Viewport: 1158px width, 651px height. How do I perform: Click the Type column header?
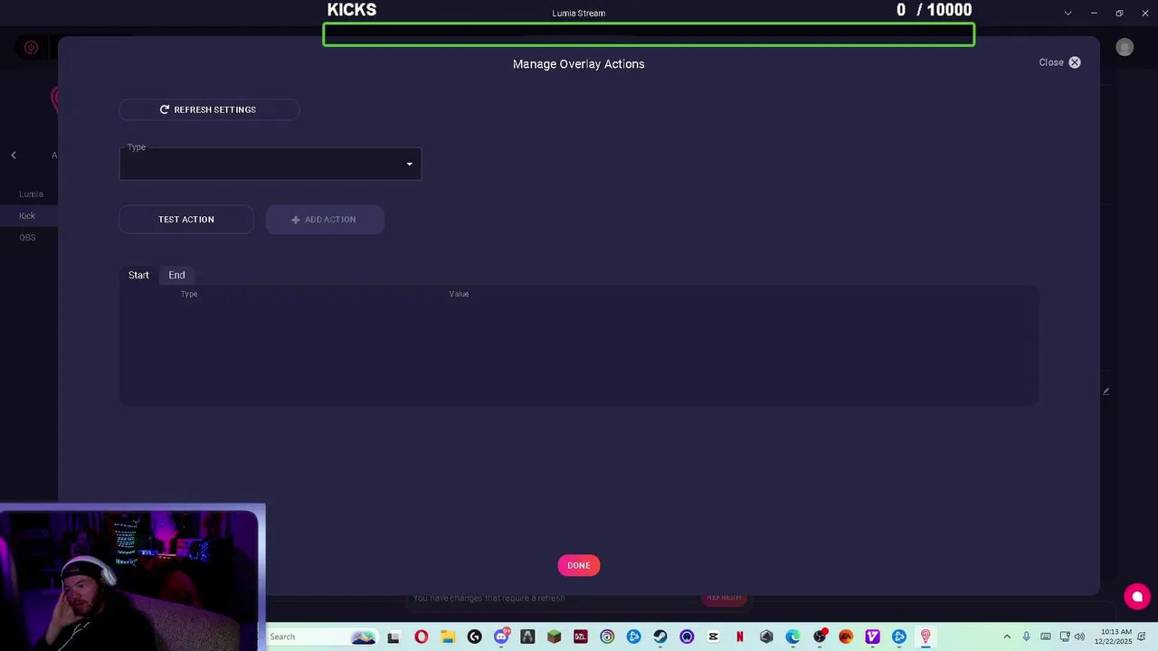click(189, 294)
